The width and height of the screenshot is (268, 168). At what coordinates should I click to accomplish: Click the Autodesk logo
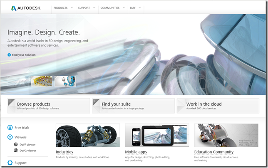point(26,8)
